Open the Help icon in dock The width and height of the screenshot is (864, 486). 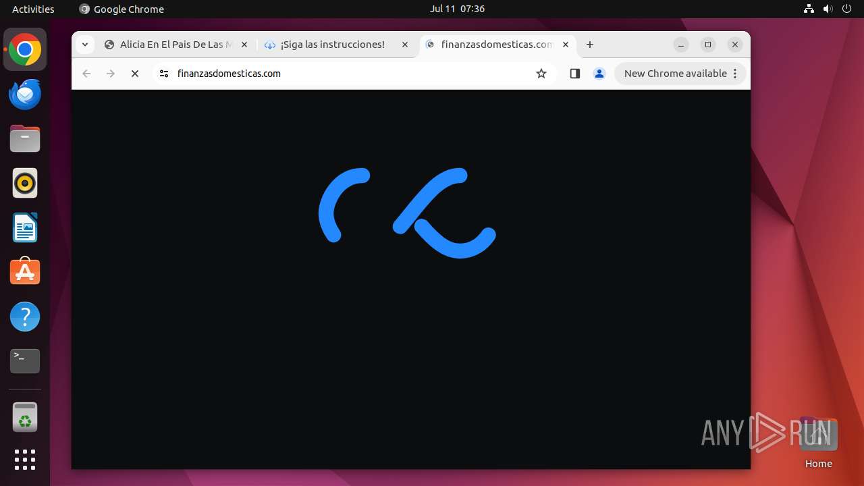click(25, 317)
